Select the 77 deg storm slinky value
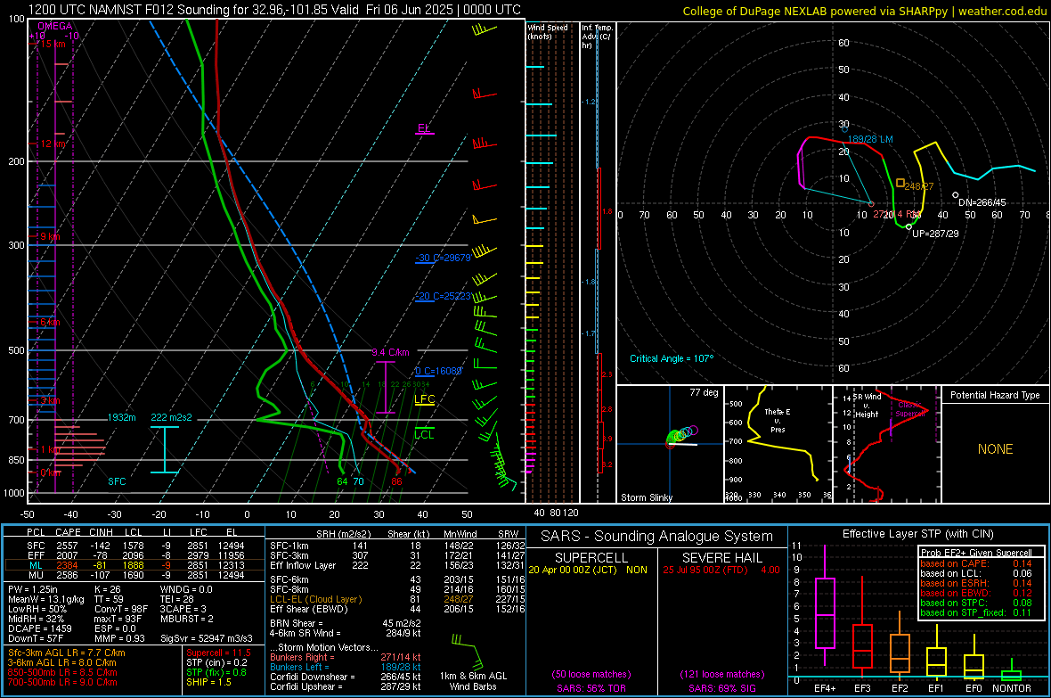This screenshot has height=698, width=1051. (x=704, y=392)
